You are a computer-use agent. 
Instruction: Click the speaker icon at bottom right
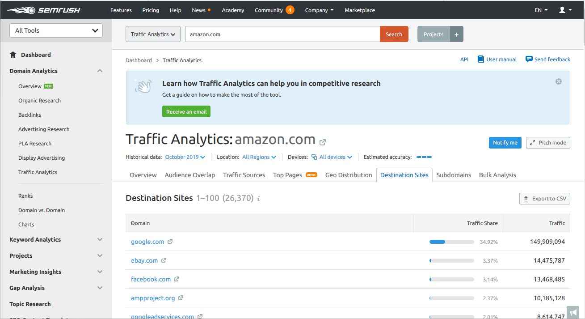[x=573, y=312]
